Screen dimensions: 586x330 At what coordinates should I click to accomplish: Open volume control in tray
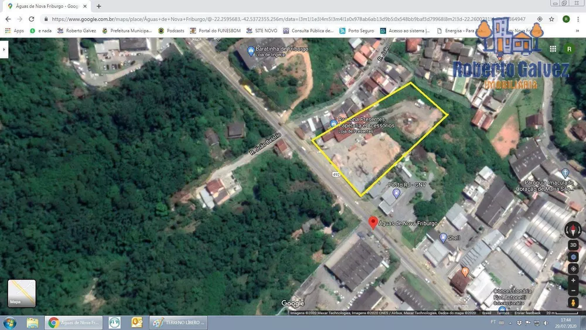pos(546,323)
